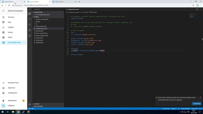Screen dimensions: 203x114
Task: Open the user profile at the sidebar bottom
Action: [x=13, y=105]
